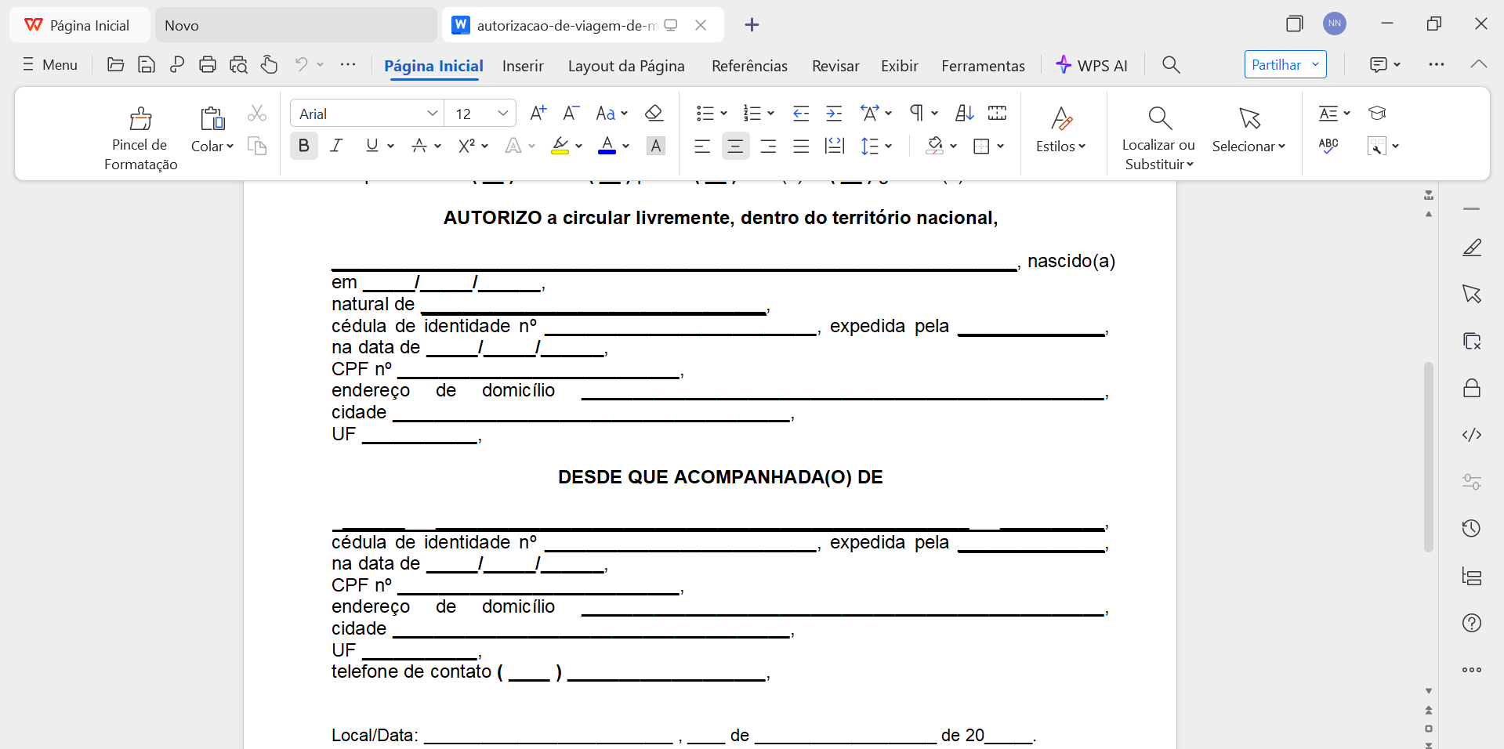Open the pen edit tool in right sidebar
The image size is (1504, 749).
[x=1472, y=248]
